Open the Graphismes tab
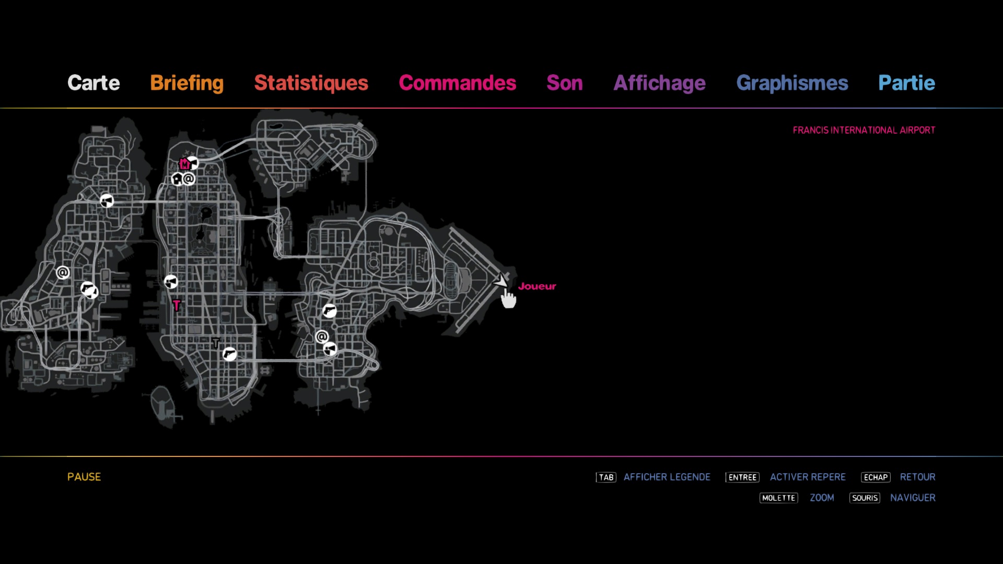Screen dimensions: 1003x564 click(x=792, y=83)
